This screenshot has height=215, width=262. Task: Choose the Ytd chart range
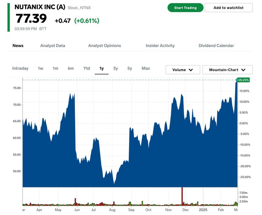click(x=86, y=68)
